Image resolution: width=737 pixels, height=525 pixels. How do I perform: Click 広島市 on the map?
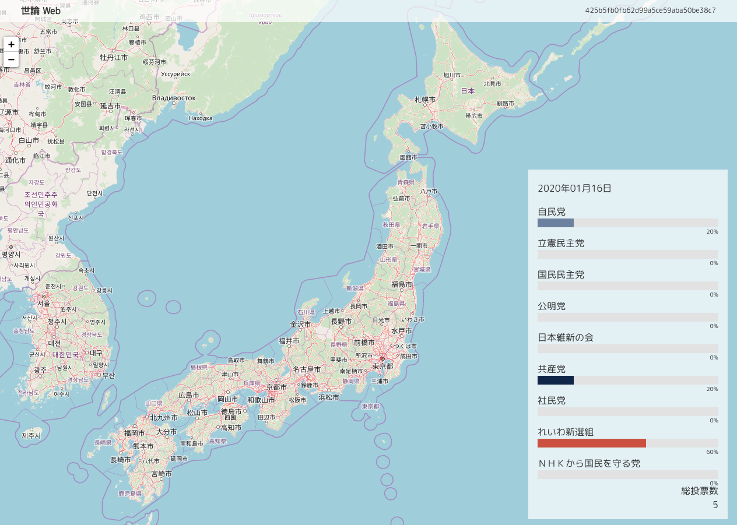click(189, 394)
